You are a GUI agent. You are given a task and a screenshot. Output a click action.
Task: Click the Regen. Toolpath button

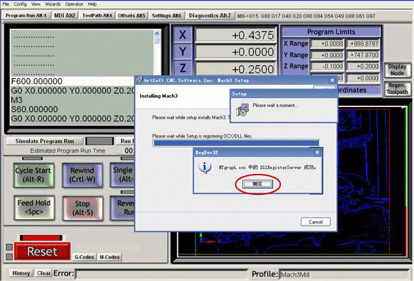[x=397, y=89]
